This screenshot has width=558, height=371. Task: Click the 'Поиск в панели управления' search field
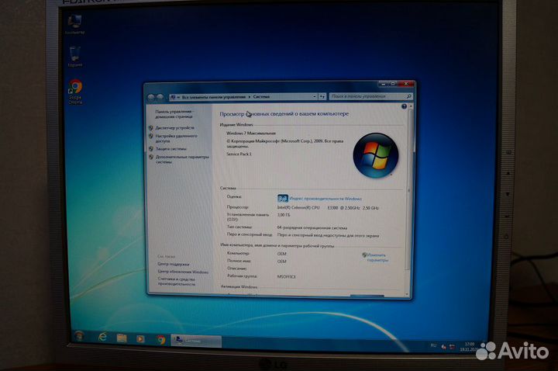pyautogui.click(x=370, y=96)
